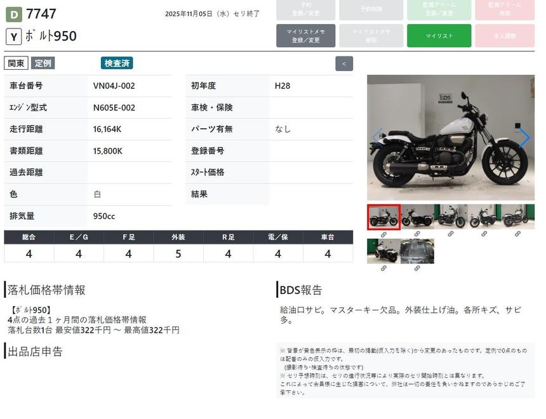Click link icon under the first thumbnail
This screenshot has width=546, height=419.
[383, 234]
